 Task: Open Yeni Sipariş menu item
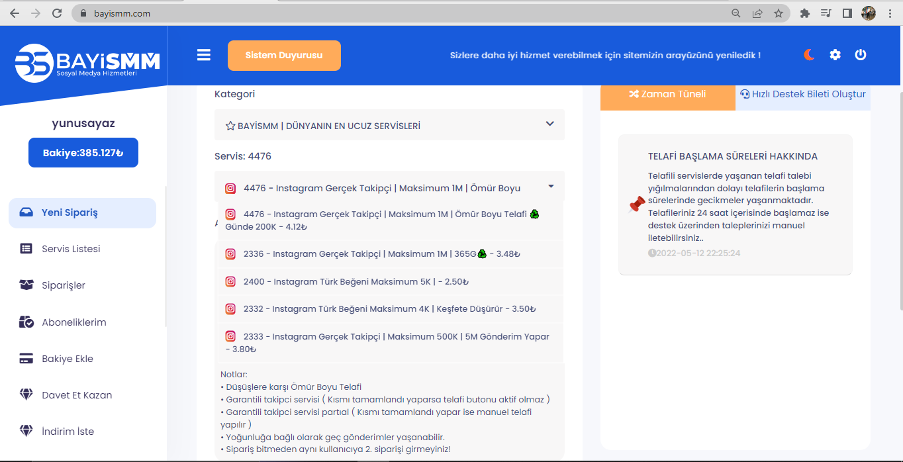point(82,213)
